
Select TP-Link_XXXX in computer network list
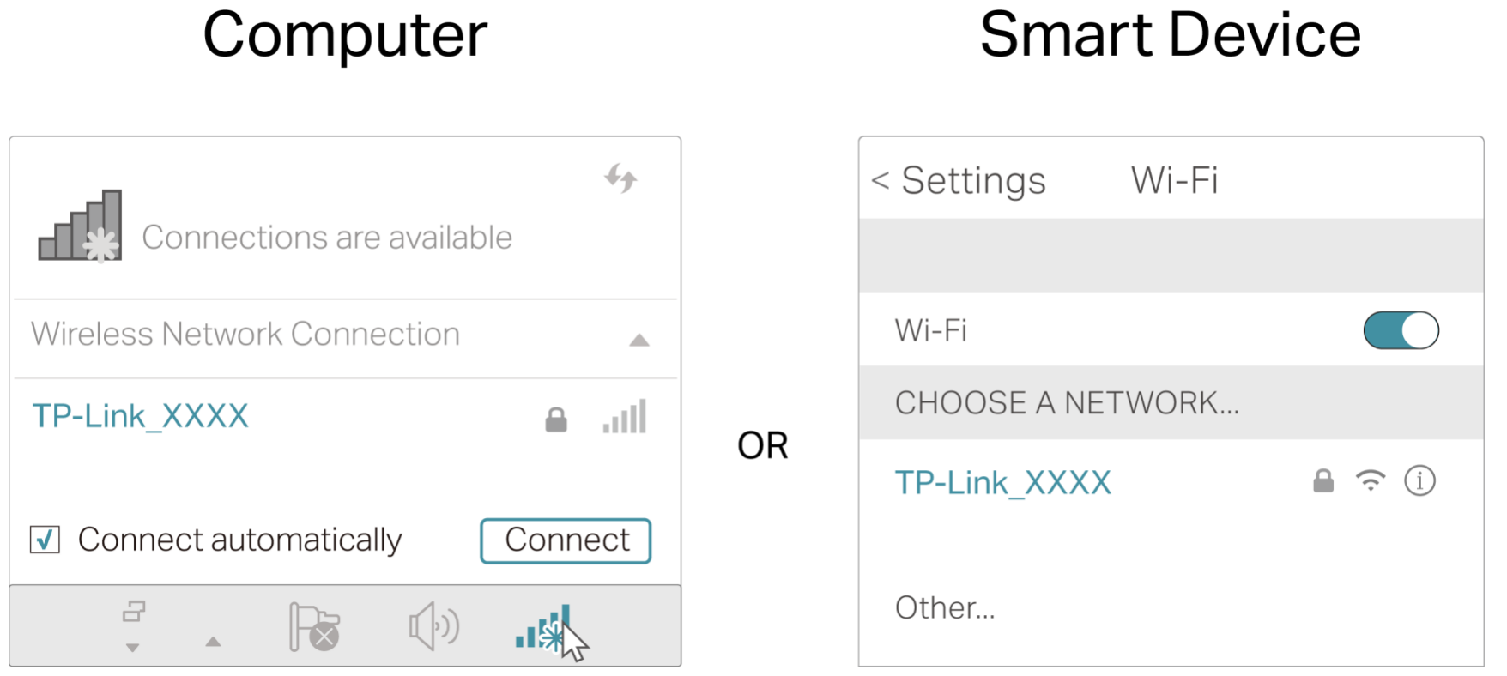tap(141, 417)
